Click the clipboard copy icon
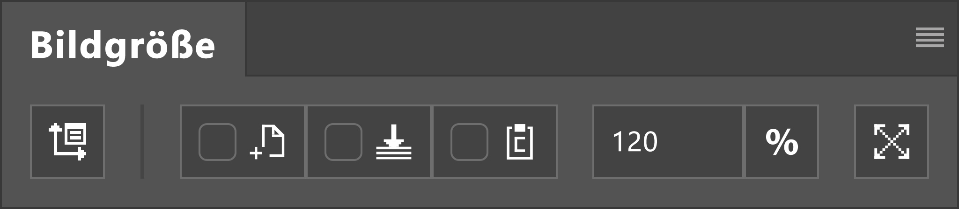959x209 pixels. [520, 142]
